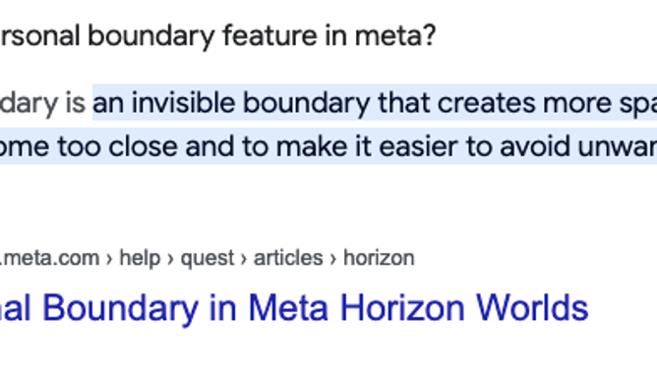Click the word 'Boundary' in the blue title

pos(120,309)
